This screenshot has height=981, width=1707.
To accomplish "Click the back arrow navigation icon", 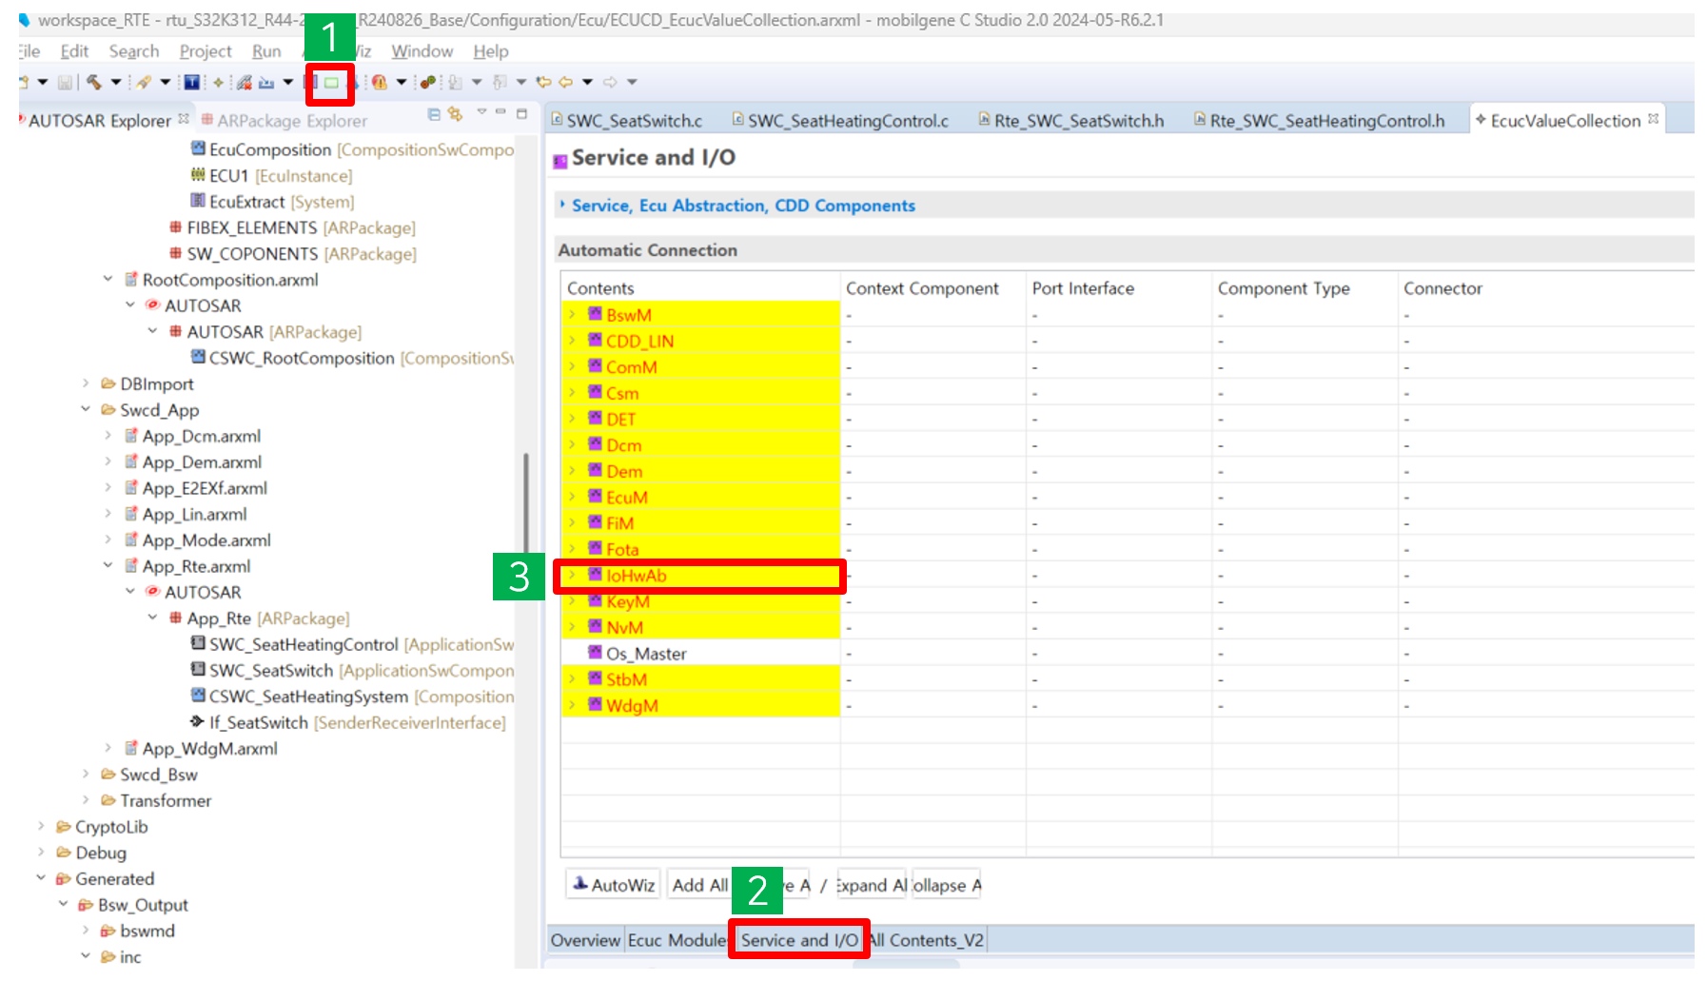I will click(566, 83).
